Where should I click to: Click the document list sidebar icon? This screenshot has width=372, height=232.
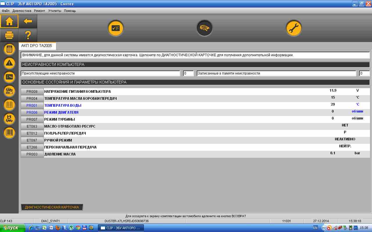coord(9,49)
